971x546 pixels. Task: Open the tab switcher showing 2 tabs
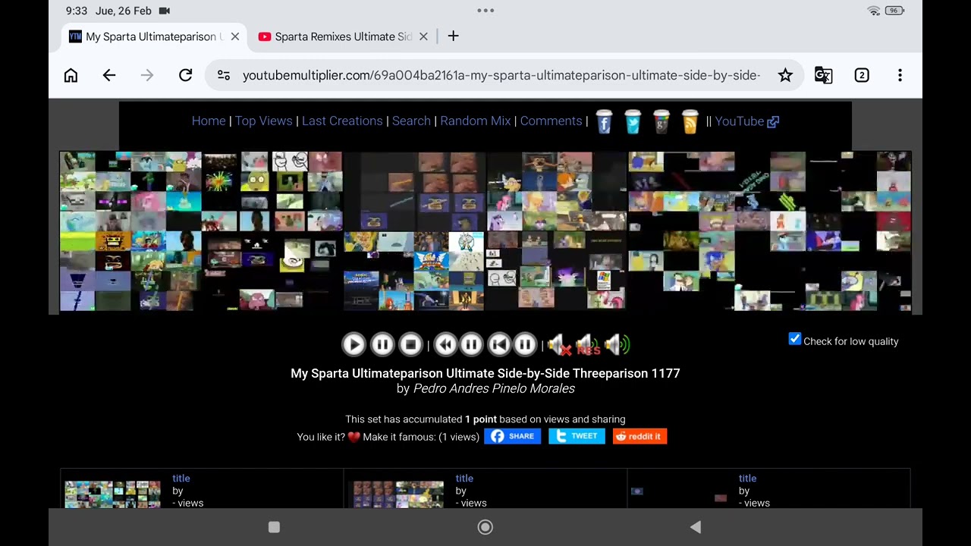coord(862,75)
